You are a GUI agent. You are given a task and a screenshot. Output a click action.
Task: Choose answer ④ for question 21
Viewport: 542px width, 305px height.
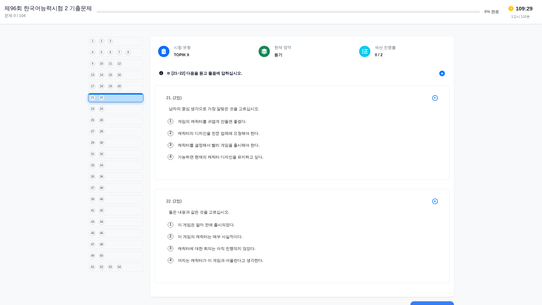coord(170,157)
